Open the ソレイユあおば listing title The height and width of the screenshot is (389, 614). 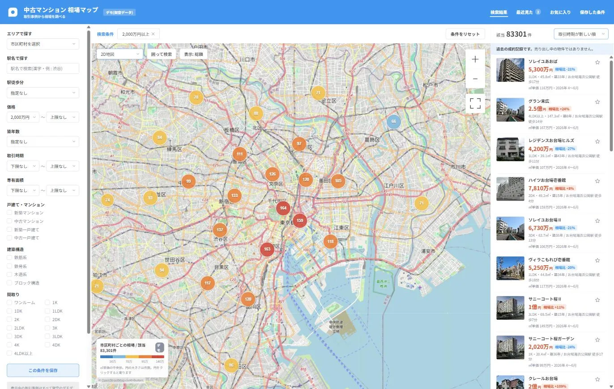click(543, 62)
